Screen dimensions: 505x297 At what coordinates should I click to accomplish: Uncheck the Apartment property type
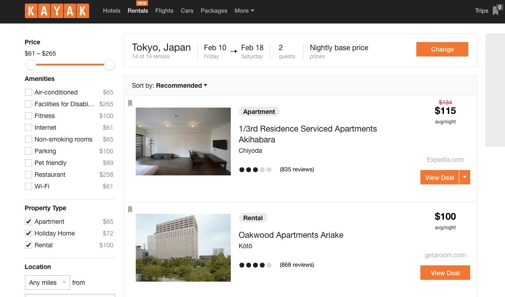coord(29,222)
